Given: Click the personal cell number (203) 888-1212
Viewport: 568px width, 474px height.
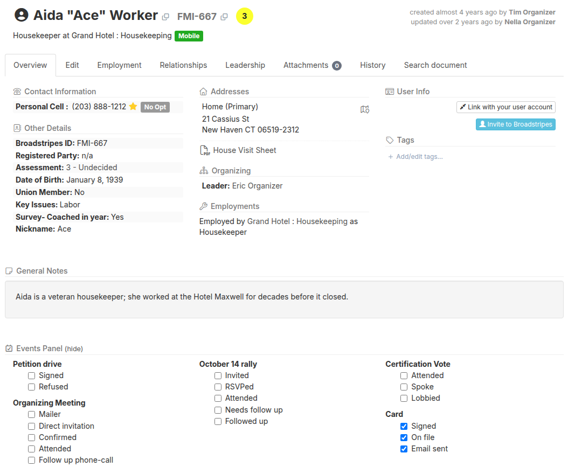Looking at the screenshot, I should click(x=99, y=107).
